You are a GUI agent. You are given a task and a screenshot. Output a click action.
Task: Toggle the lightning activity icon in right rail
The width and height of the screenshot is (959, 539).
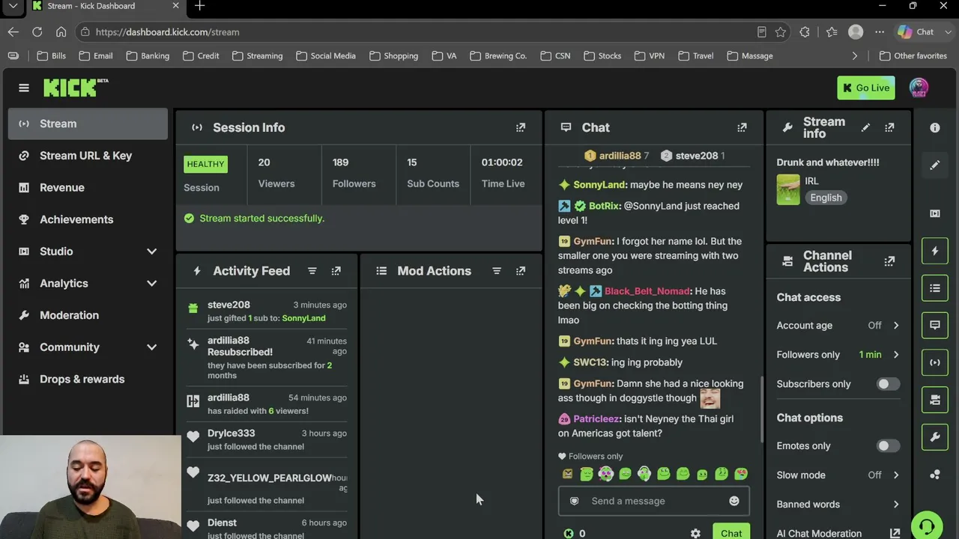point(935,251)
